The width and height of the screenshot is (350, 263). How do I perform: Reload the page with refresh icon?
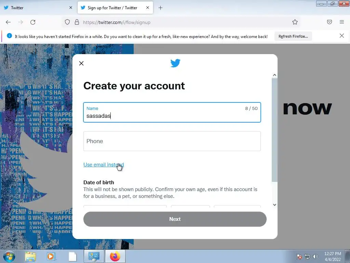click(x=33, y=22)
